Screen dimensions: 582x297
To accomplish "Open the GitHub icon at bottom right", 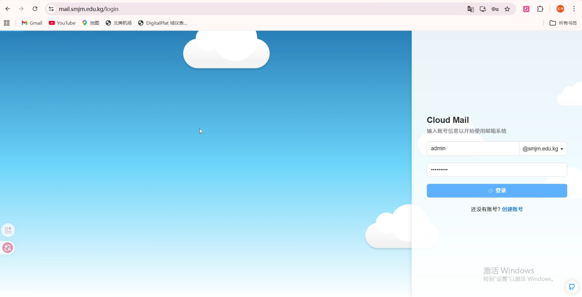I will pos(572,287).
